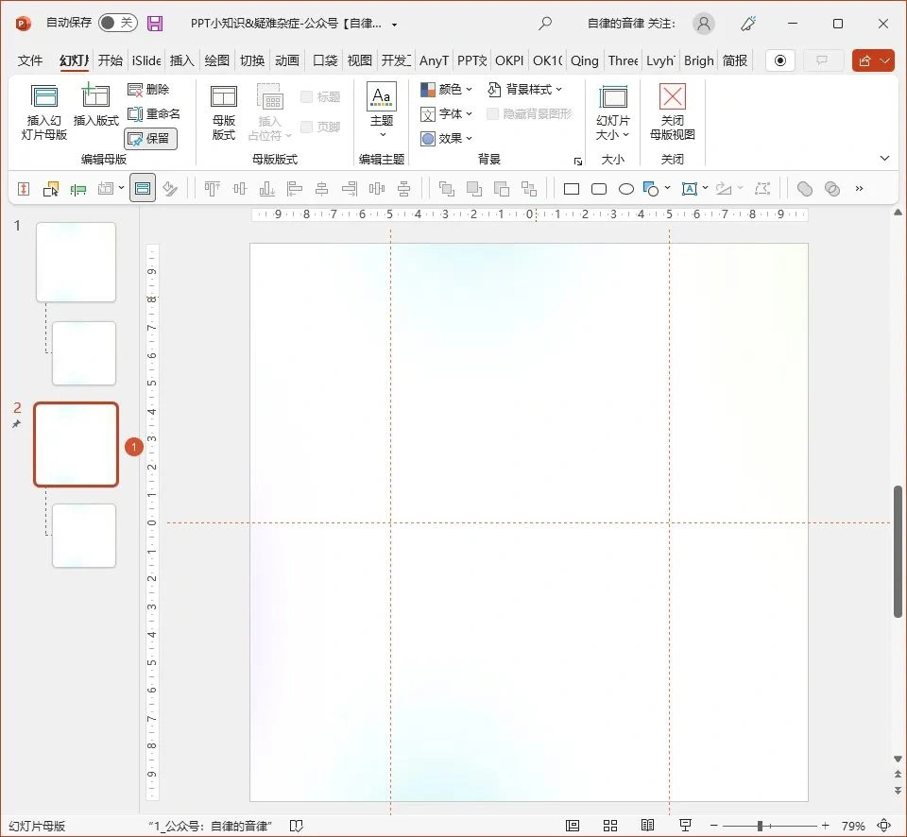The image size is (907, 837).
Task: Switch to the 插入 (Insert) tab
Action: 181,60
